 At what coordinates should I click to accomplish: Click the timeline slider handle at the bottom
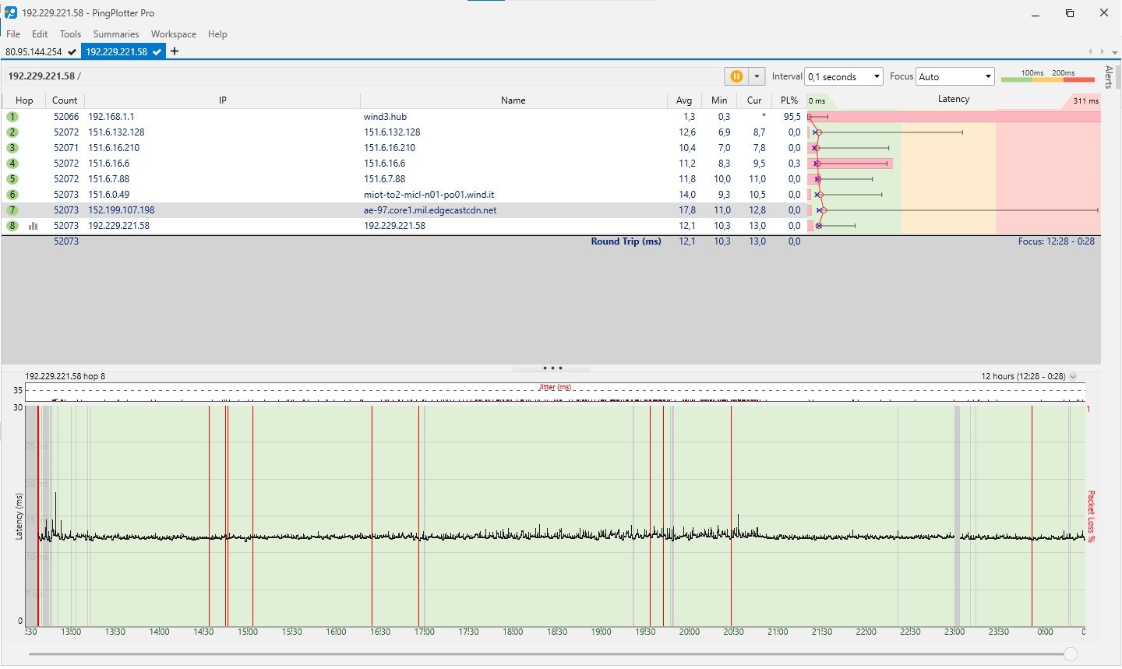click(x=1071, y=654)
